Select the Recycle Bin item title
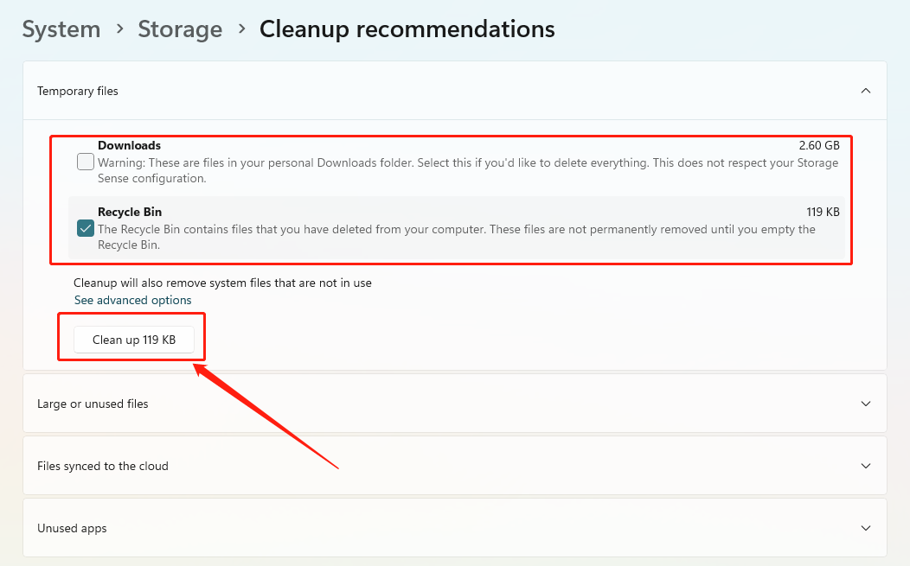 point(130,212)
